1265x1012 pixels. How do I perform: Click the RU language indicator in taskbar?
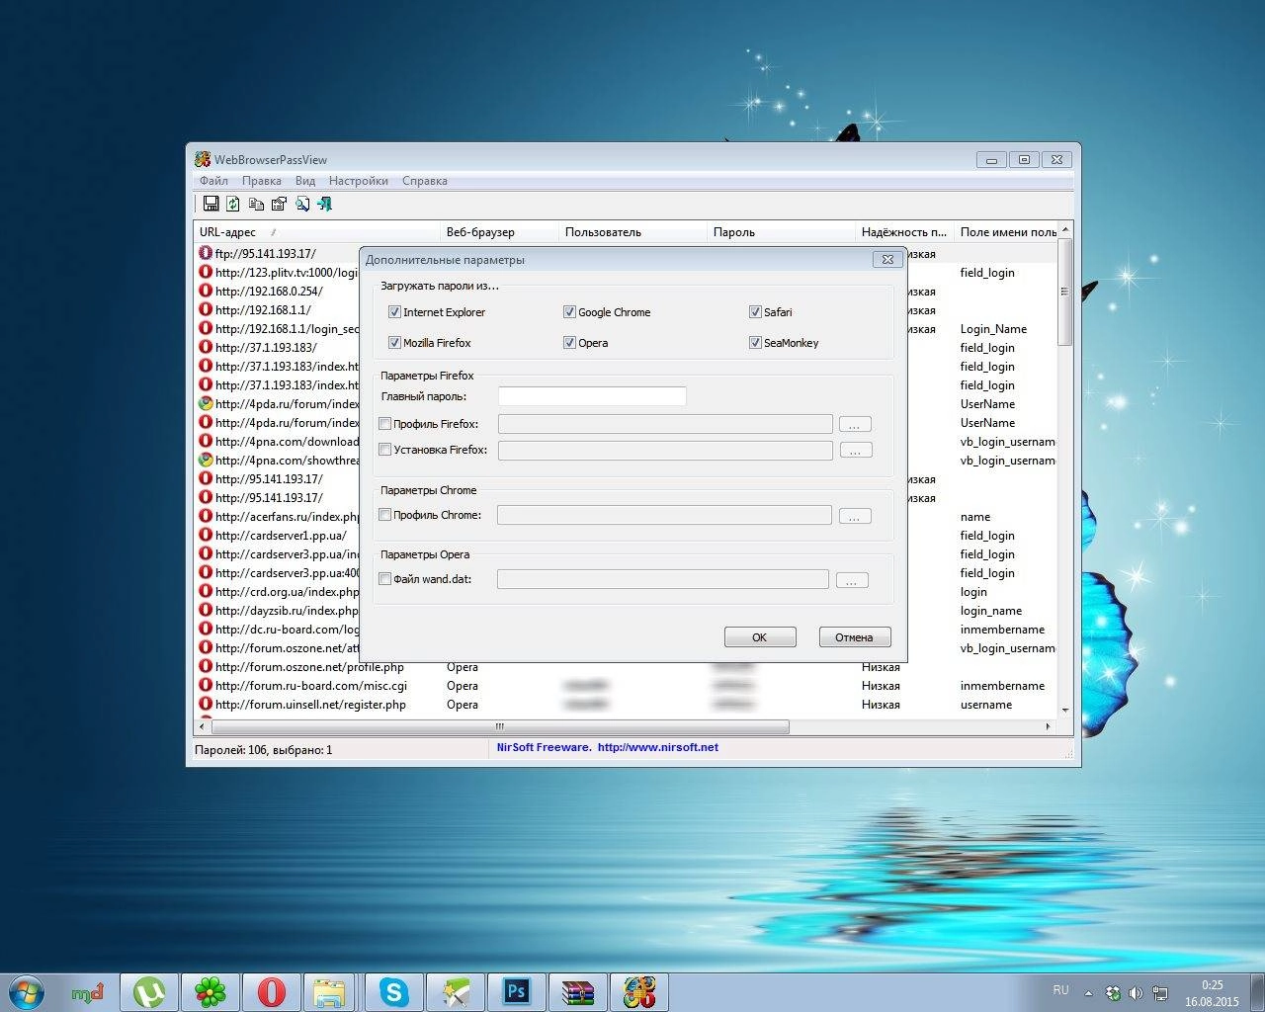point(1060,989)
